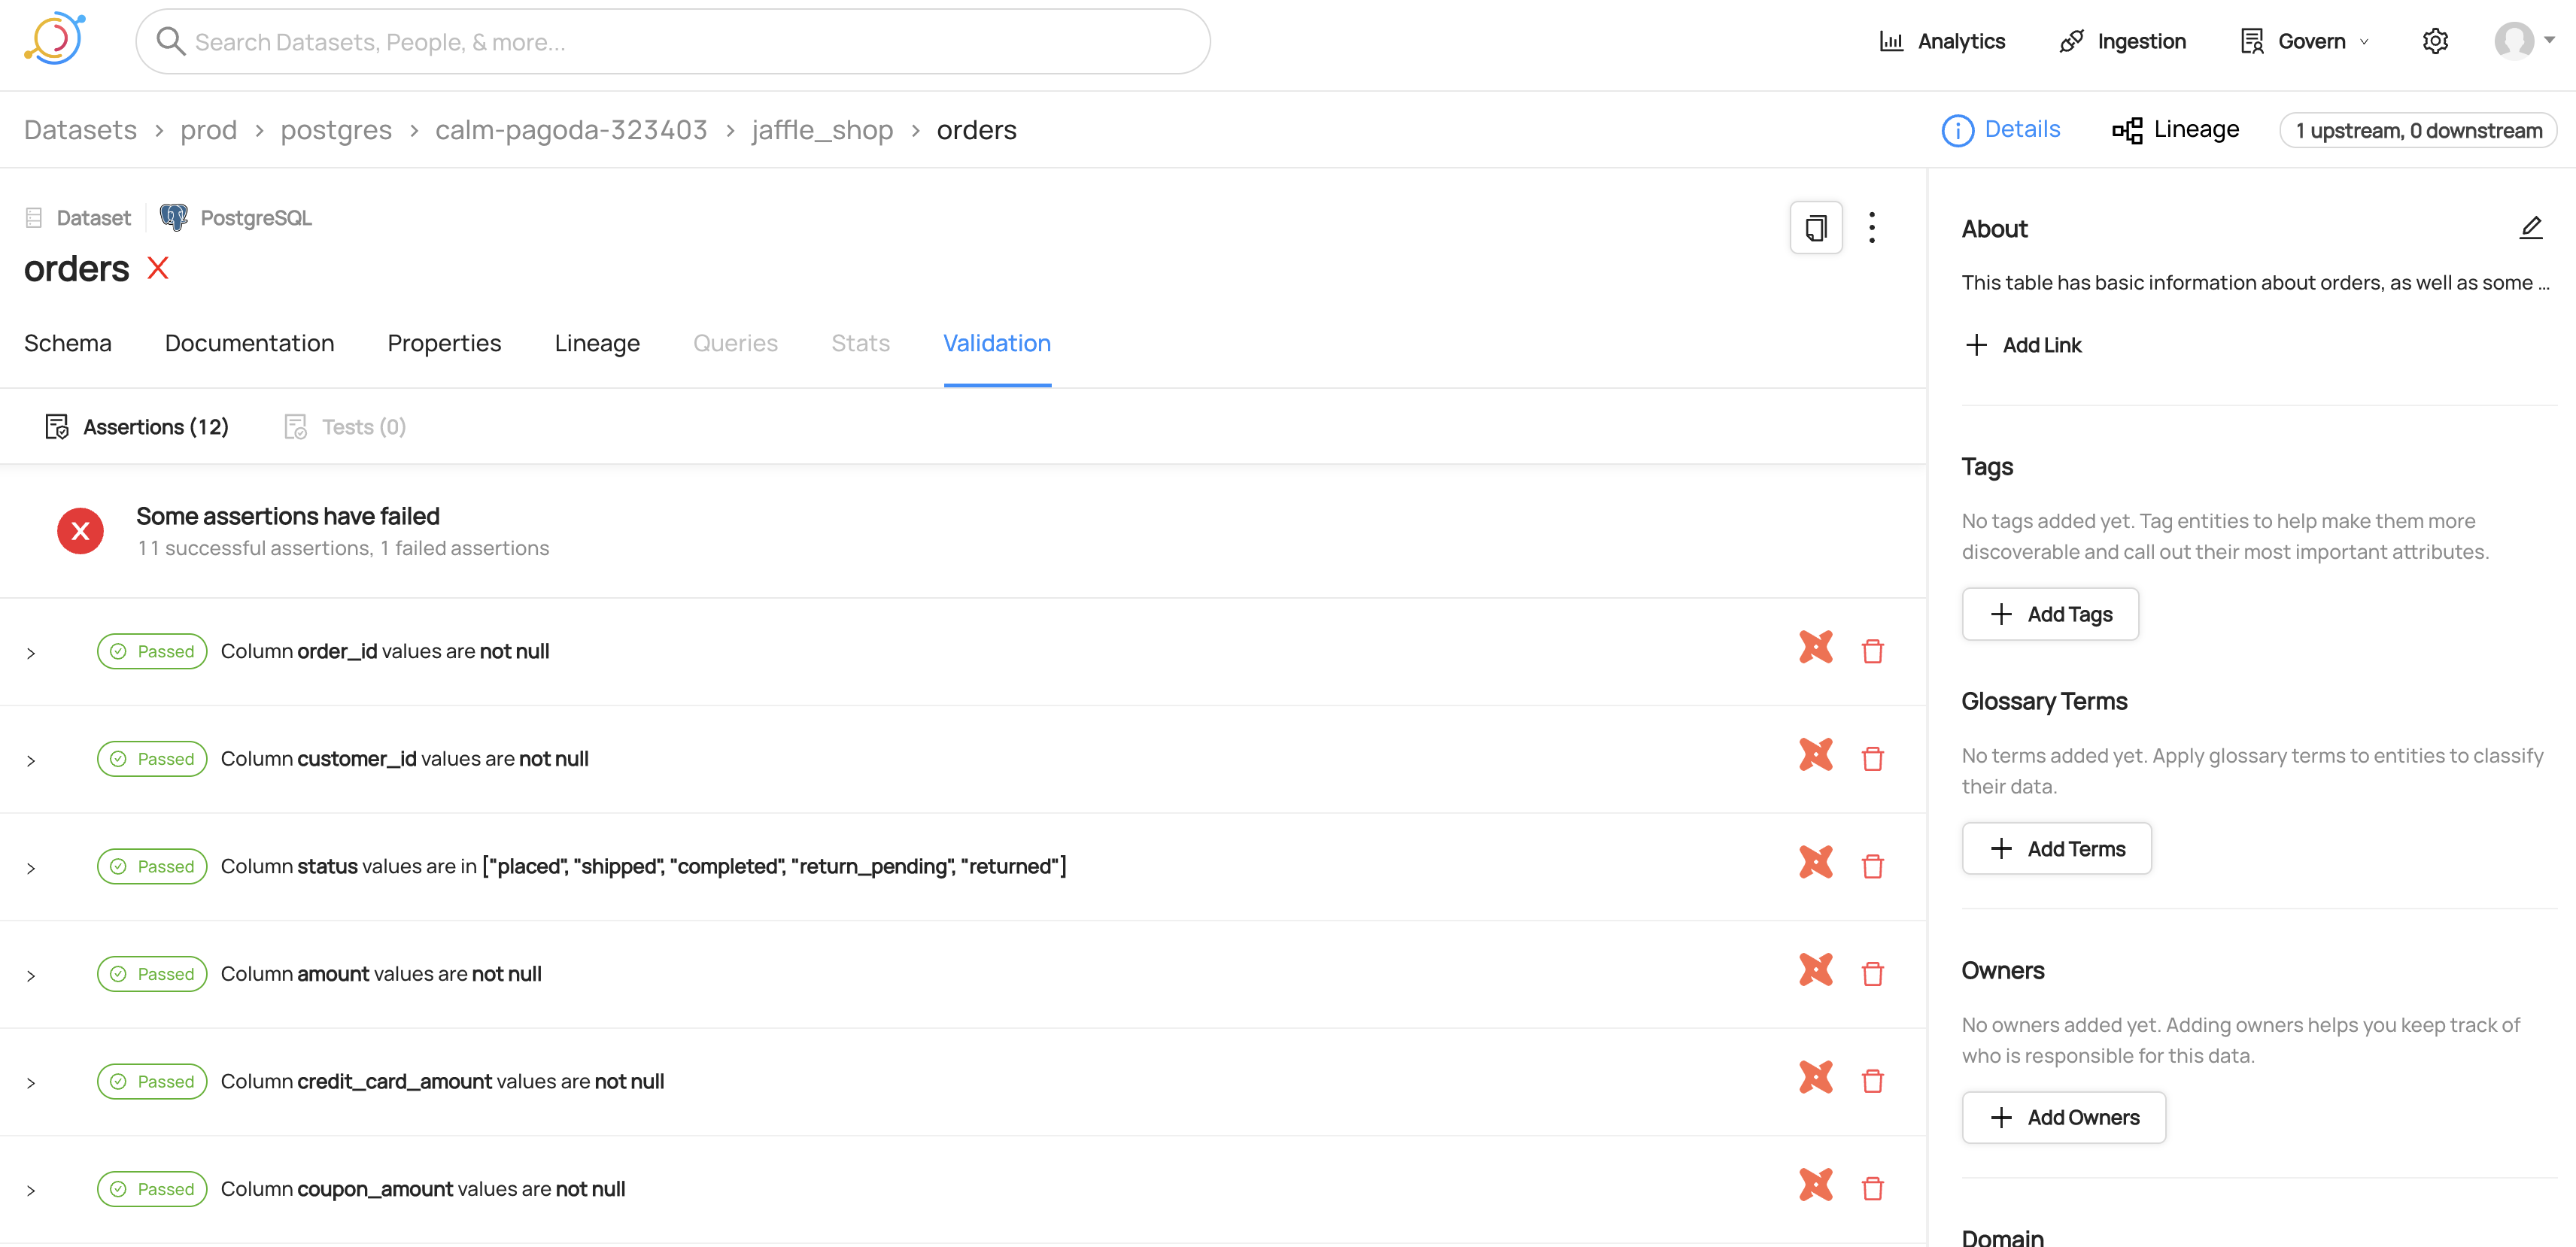Screen dimensions: 2576x1247
Task: Expand the credit_card_amount assertion row
Action: 31,1083
